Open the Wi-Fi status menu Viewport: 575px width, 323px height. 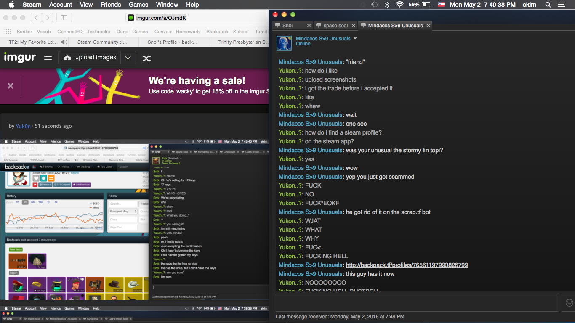pos(399,5)
